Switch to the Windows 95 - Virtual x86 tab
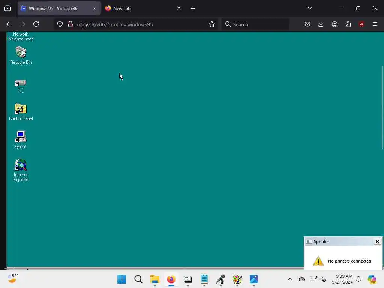 [x=59, y=8]
